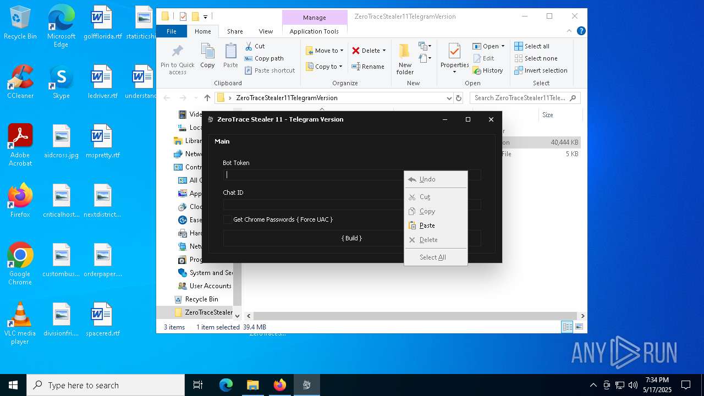Screen dimensions: 704x396
Task: Click Rename in the Organize group
Action: (368, 67)
